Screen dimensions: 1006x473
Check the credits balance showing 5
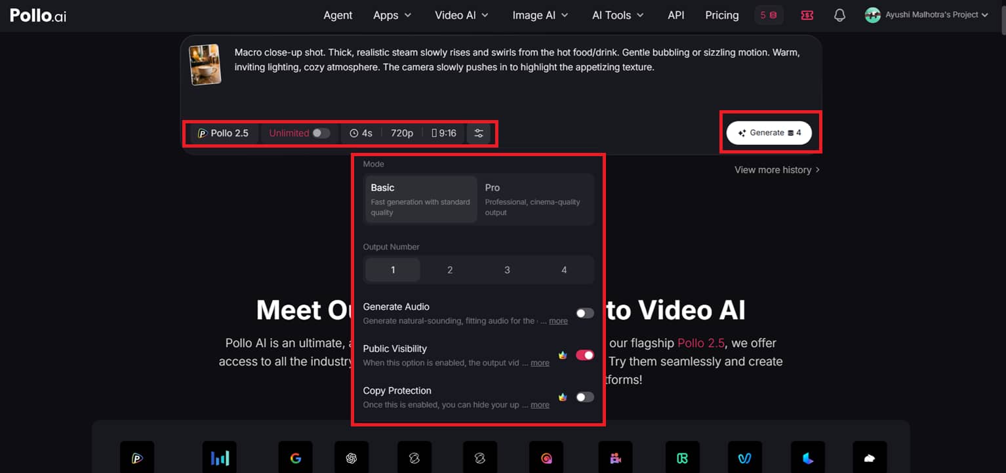[x=769, y=15]
